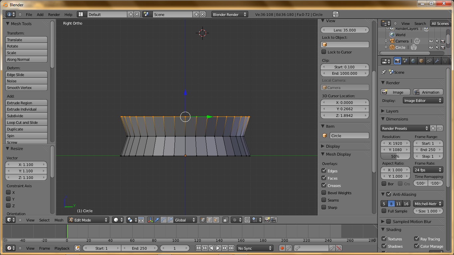Open Global orientation dropdown
Screen dimensions: 454x255
(x=185, y=220)
